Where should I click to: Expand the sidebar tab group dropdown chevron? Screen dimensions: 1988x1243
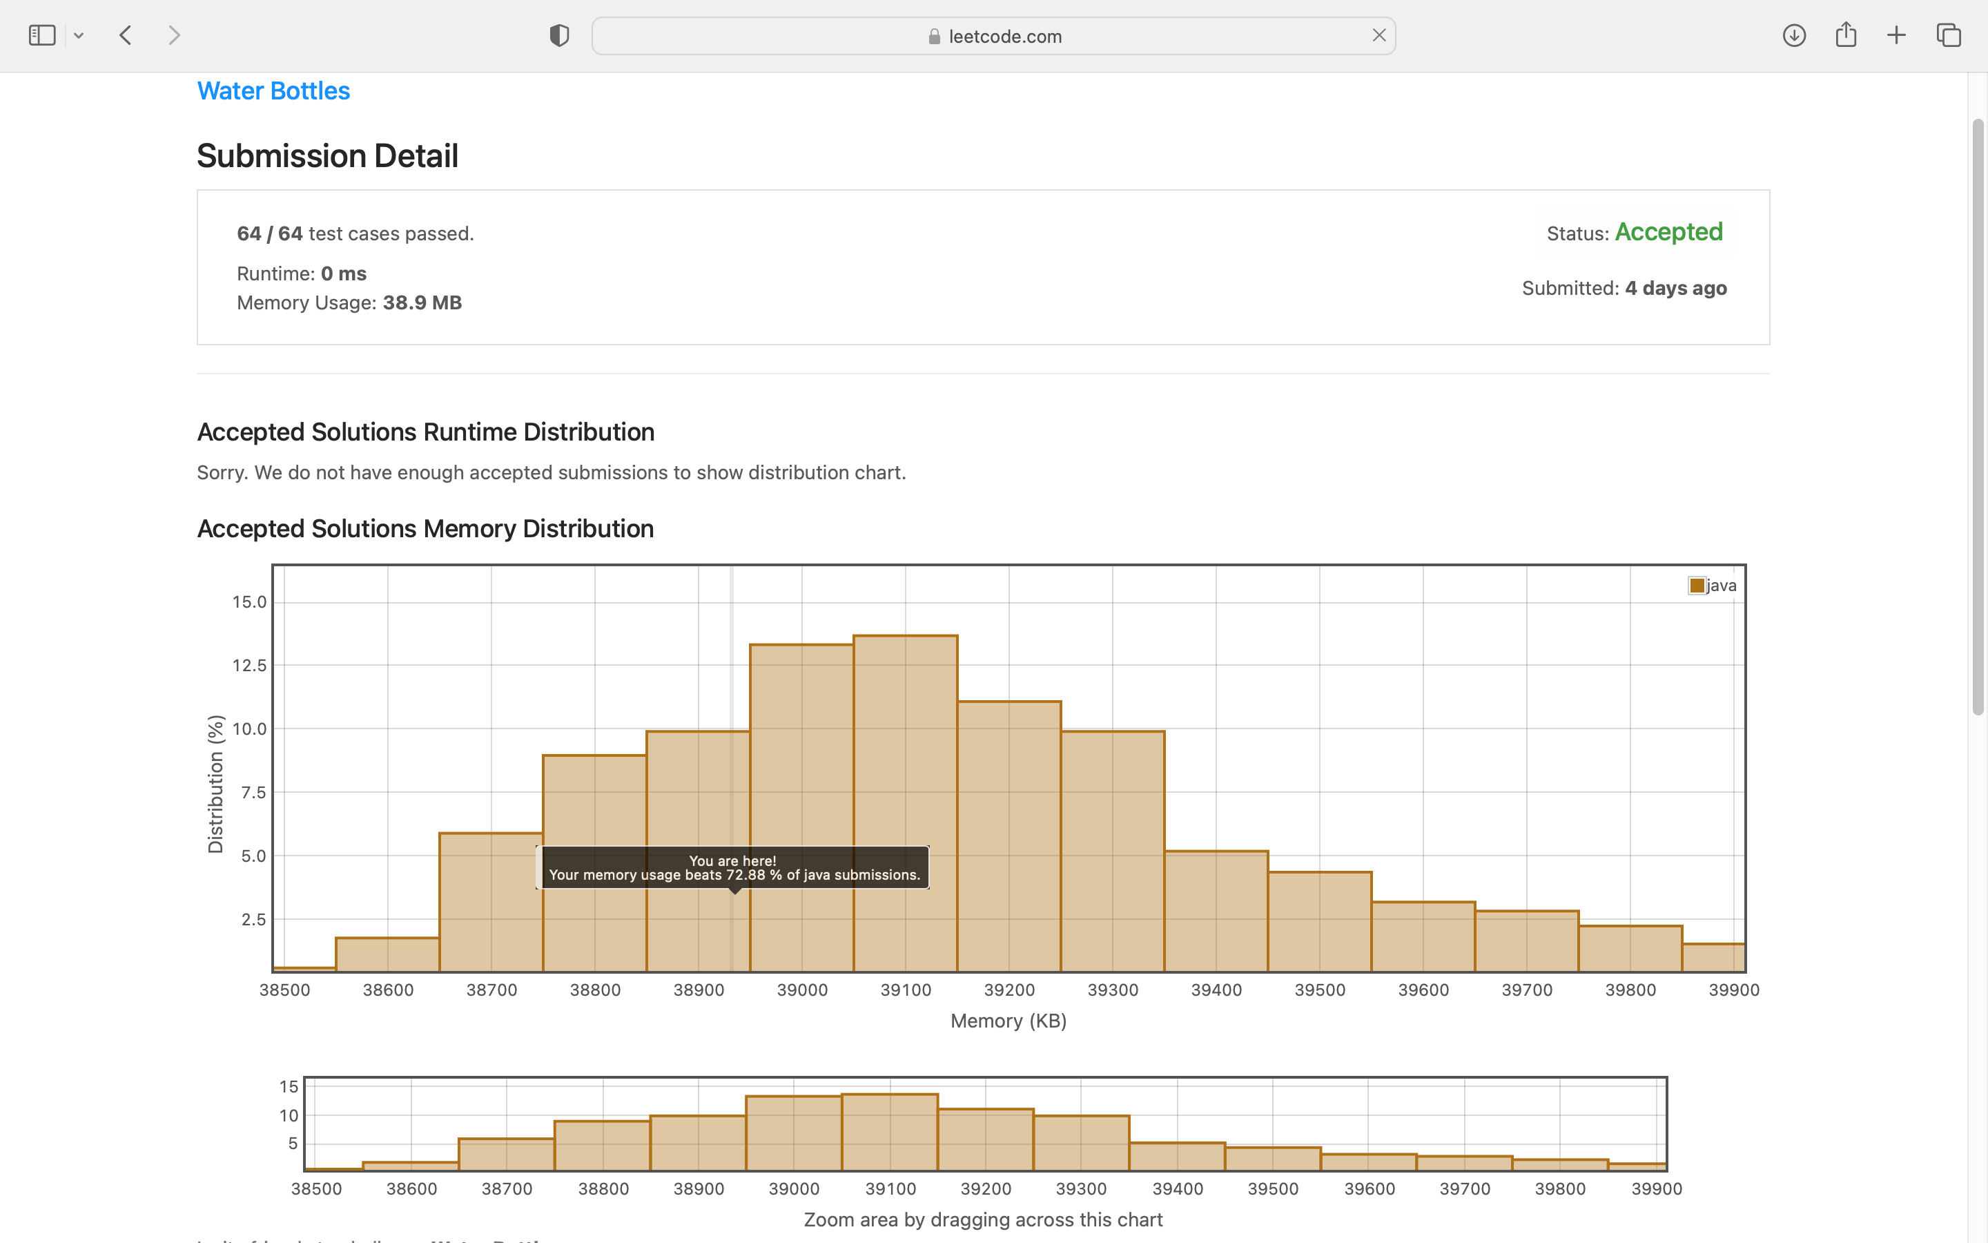(79, 35)
